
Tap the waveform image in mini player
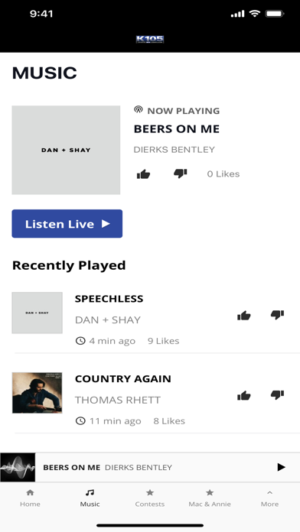pos(18,467)
